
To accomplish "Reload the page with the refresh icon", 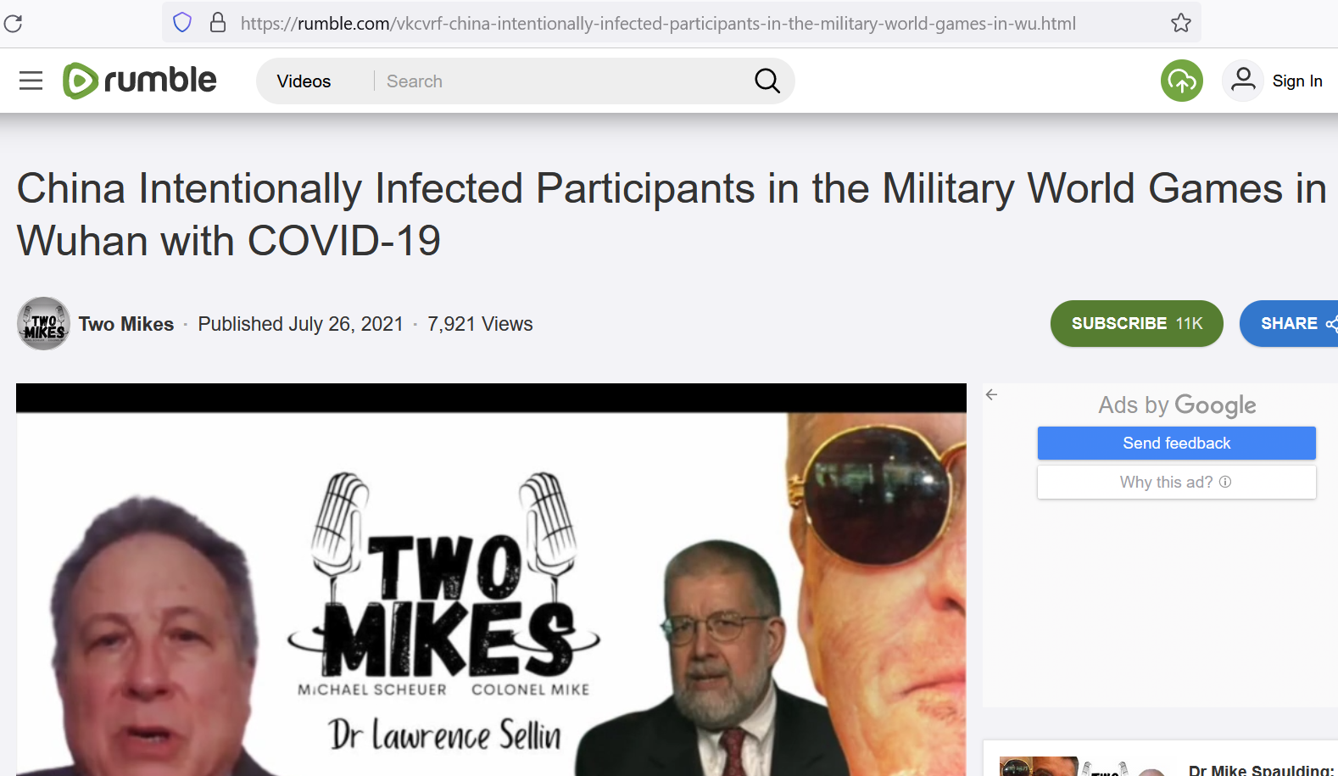I will click(x=13, y=23).
